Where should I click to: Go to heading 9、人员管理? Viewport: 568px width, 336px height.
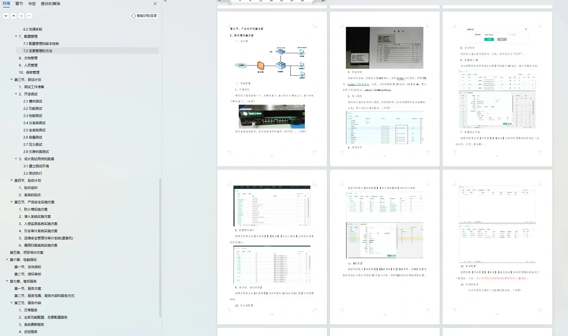[28, 65]
